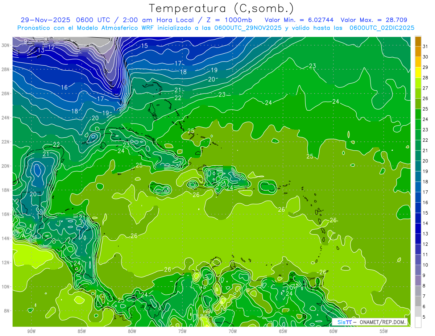Click the 90W longitude axis label

(x=31, y=331)
